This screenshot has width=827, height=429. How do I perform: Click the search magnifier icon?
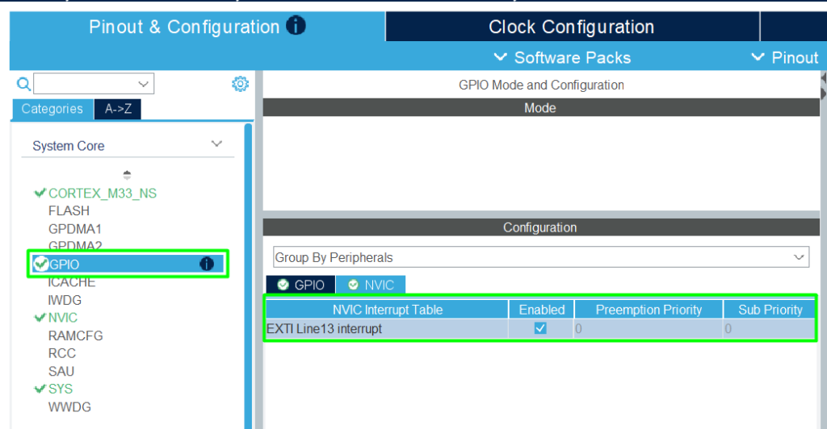pos(24,84)
